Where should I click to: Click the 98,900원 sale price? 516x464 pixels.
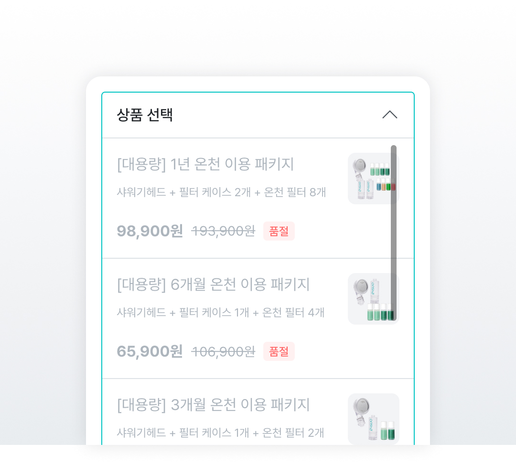click(150, 231)
